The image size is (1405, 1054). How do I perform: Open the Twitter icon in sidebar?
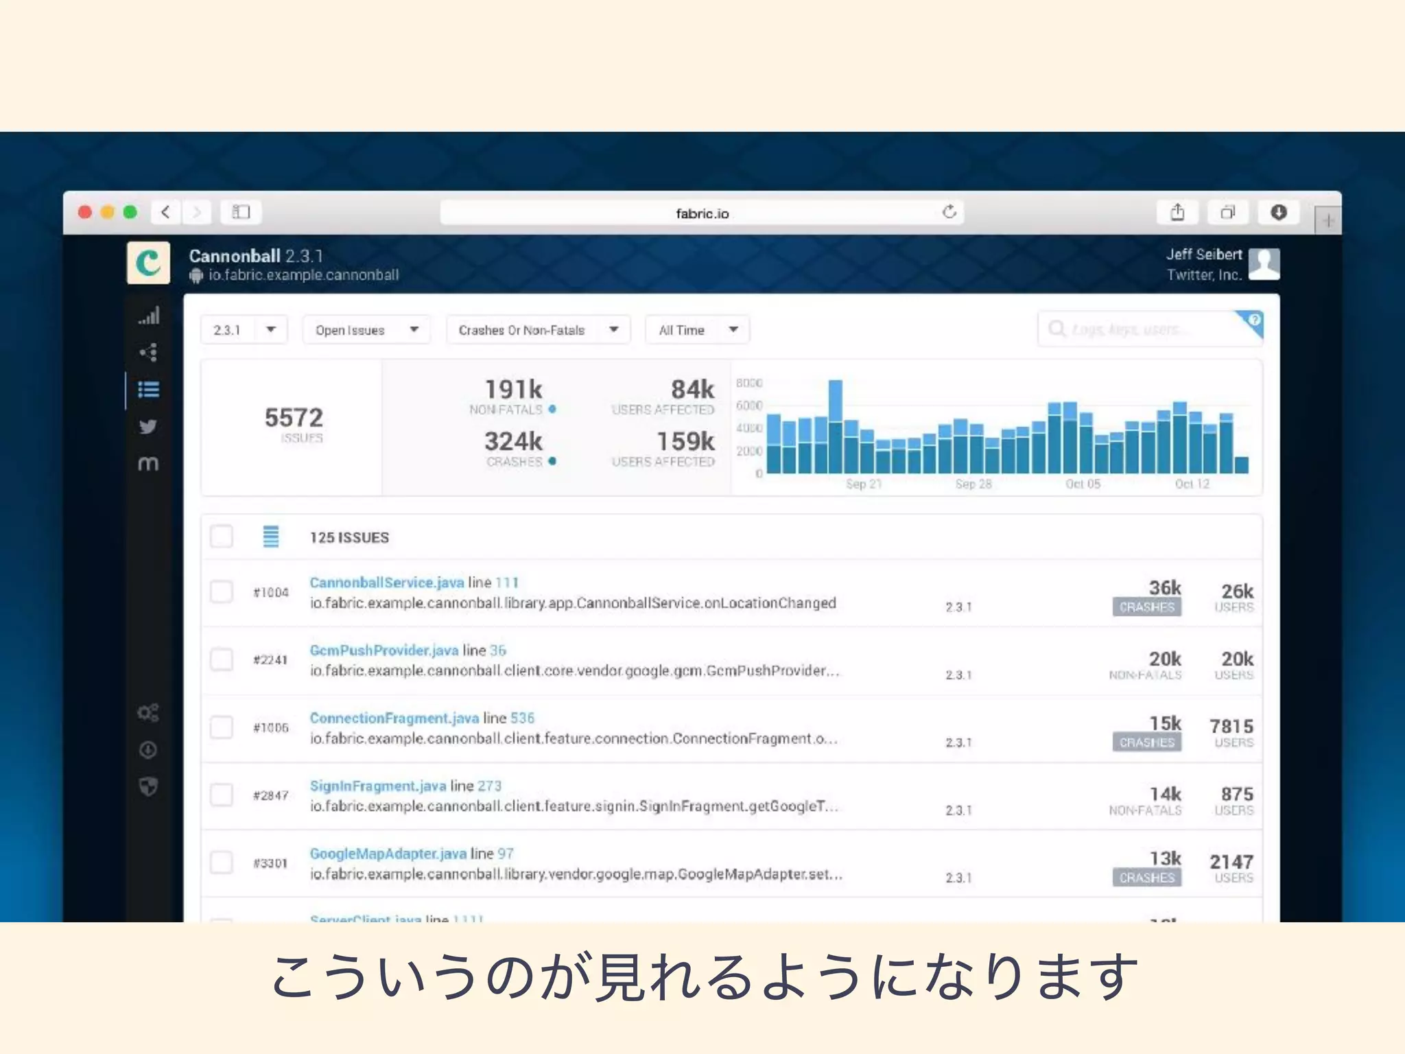coord(148,427)
